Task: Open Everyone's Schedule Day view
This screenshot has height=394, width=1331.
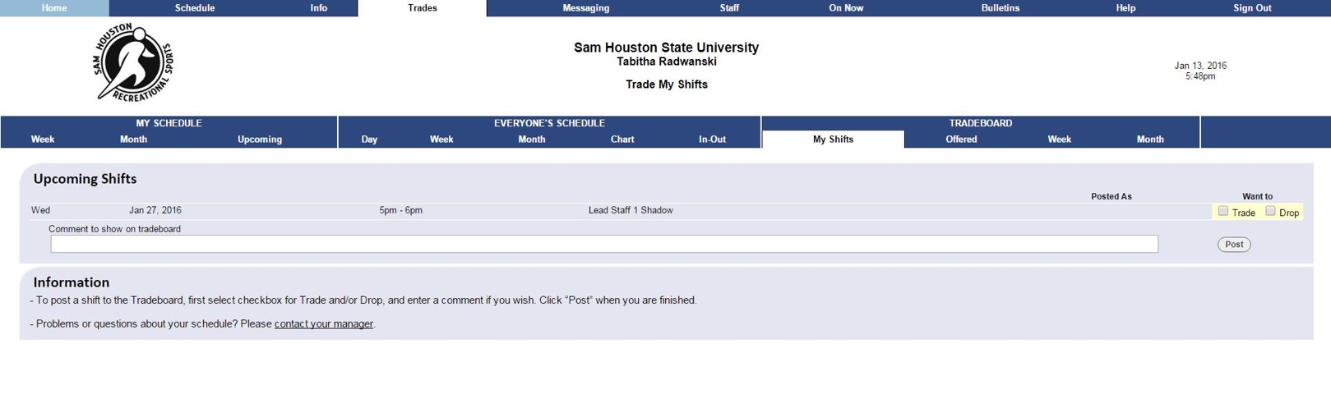Action: point(369,140)
